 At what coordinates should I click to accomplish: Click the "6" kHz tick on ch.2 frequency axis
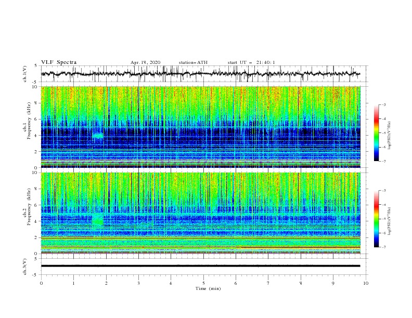[x=37, y=205]
